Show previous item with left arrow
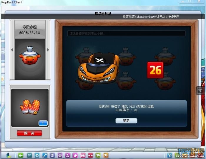Screen dimensions: 206x159 (x=12, y=50)
